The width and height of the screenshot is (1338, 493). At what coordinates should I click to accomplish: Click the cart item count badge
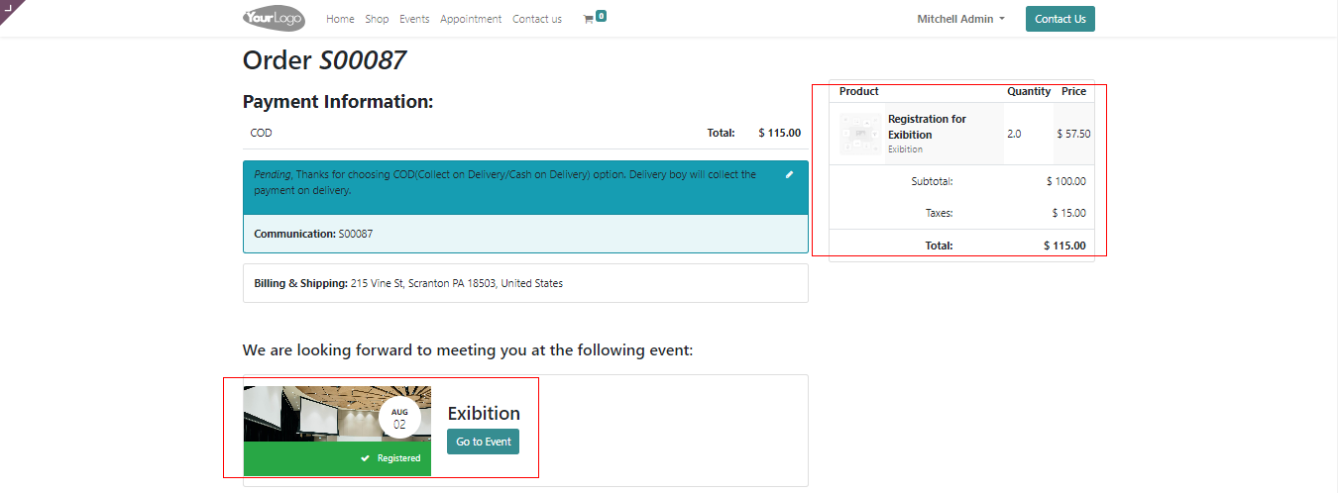(x=601, y=16)
